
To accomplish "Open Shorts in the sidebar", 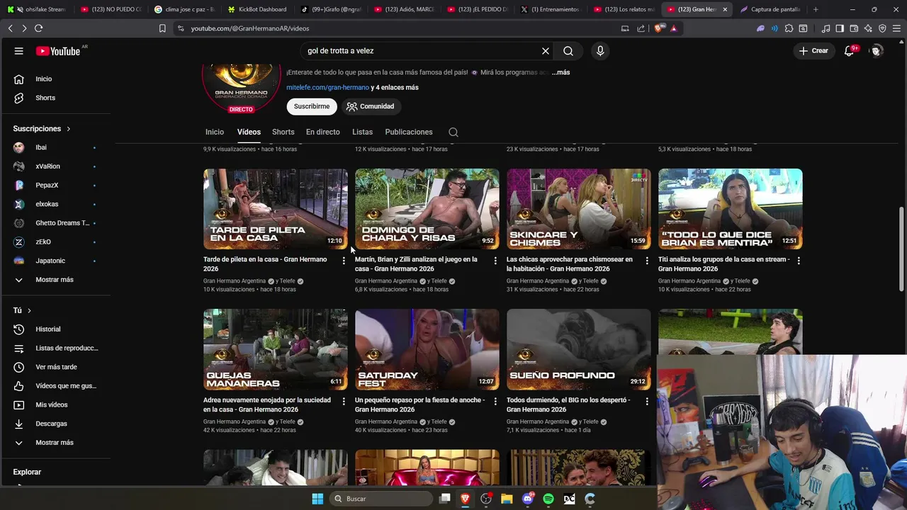I will click(x=44, y=98).
